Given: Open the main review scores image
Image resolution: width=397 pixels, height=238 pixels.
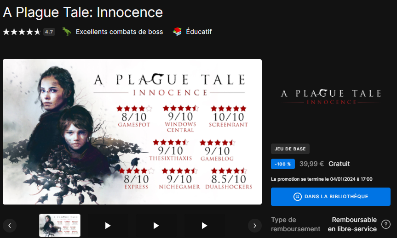Looking at the screenshot, I should 132,132.
